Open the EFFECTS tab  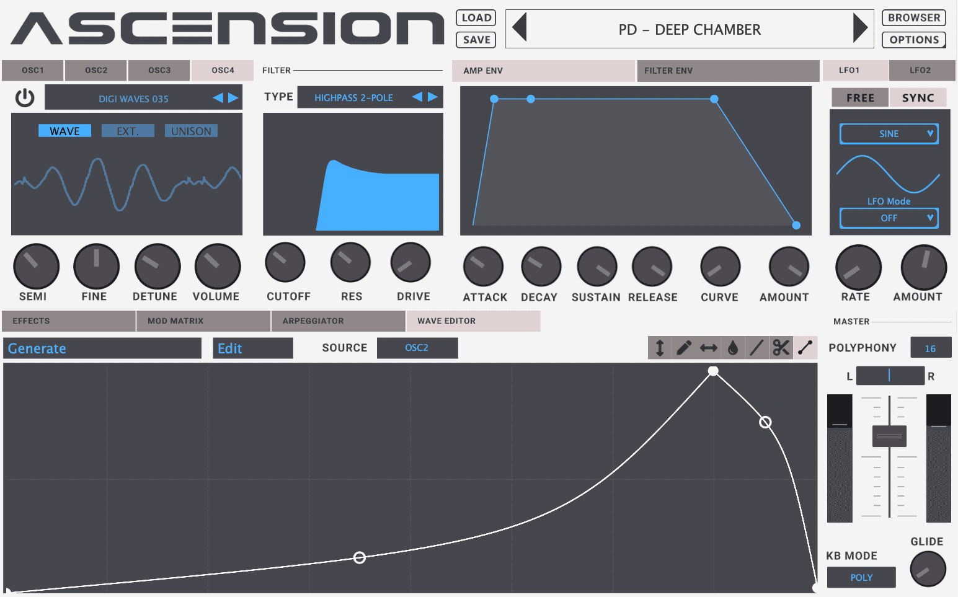pos(69,321)
